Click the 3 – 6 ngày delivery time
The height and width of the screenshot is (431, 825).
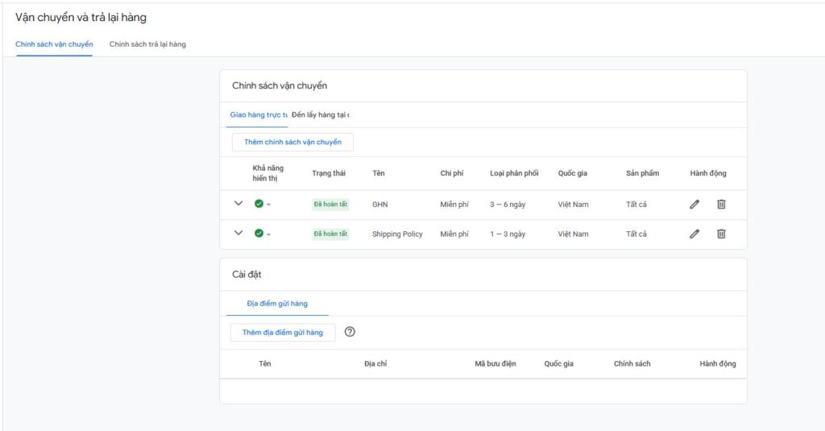(x=508, y=205)
